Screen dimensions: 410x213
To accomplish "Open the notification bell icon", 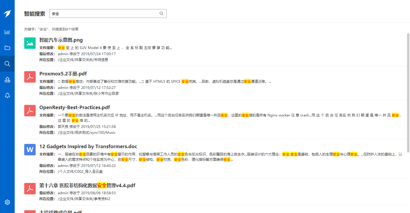I will point(7,95).
